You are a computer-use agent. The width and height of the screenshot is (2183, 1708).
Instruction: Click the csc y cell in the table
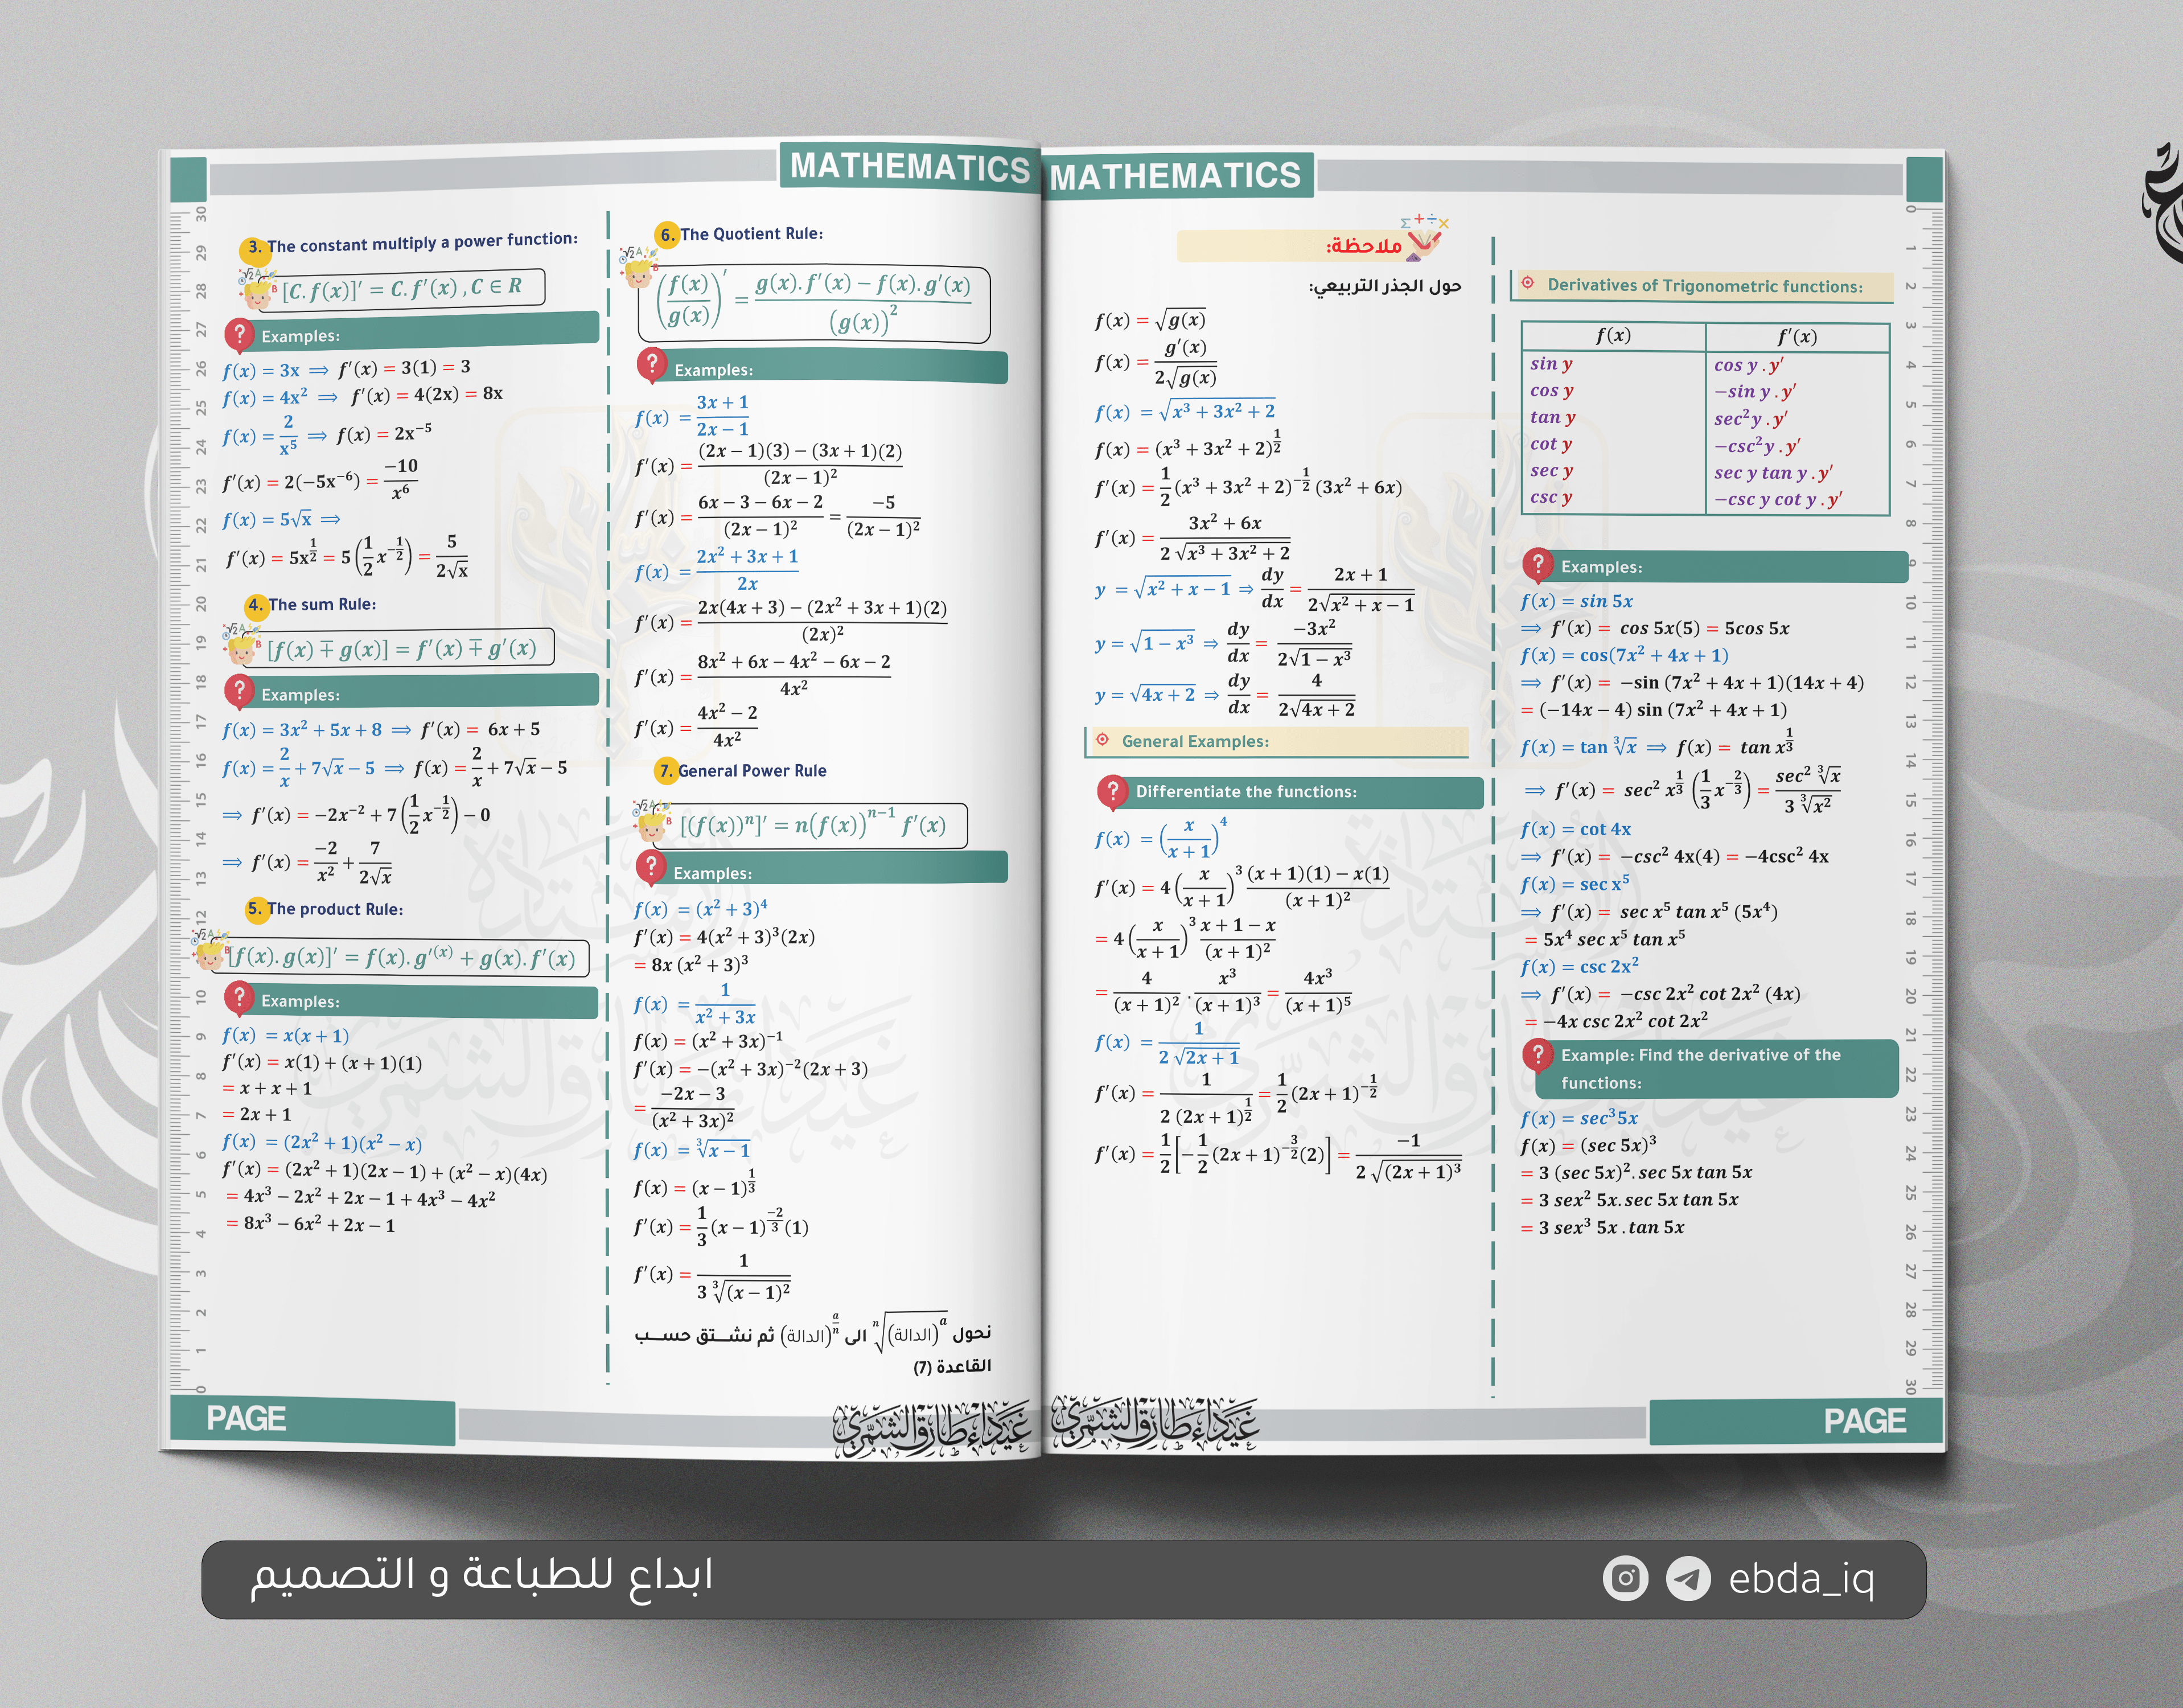(x=1550, y=497)
